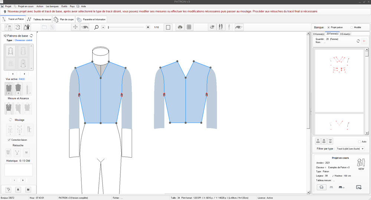Click the magnifying glass zoom icon

96,27
